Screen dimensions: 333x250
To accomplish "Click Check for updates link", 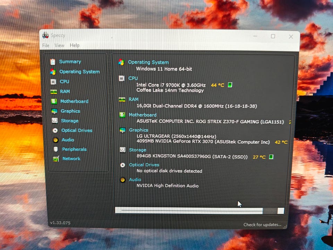I will click(x=262, y=225).
